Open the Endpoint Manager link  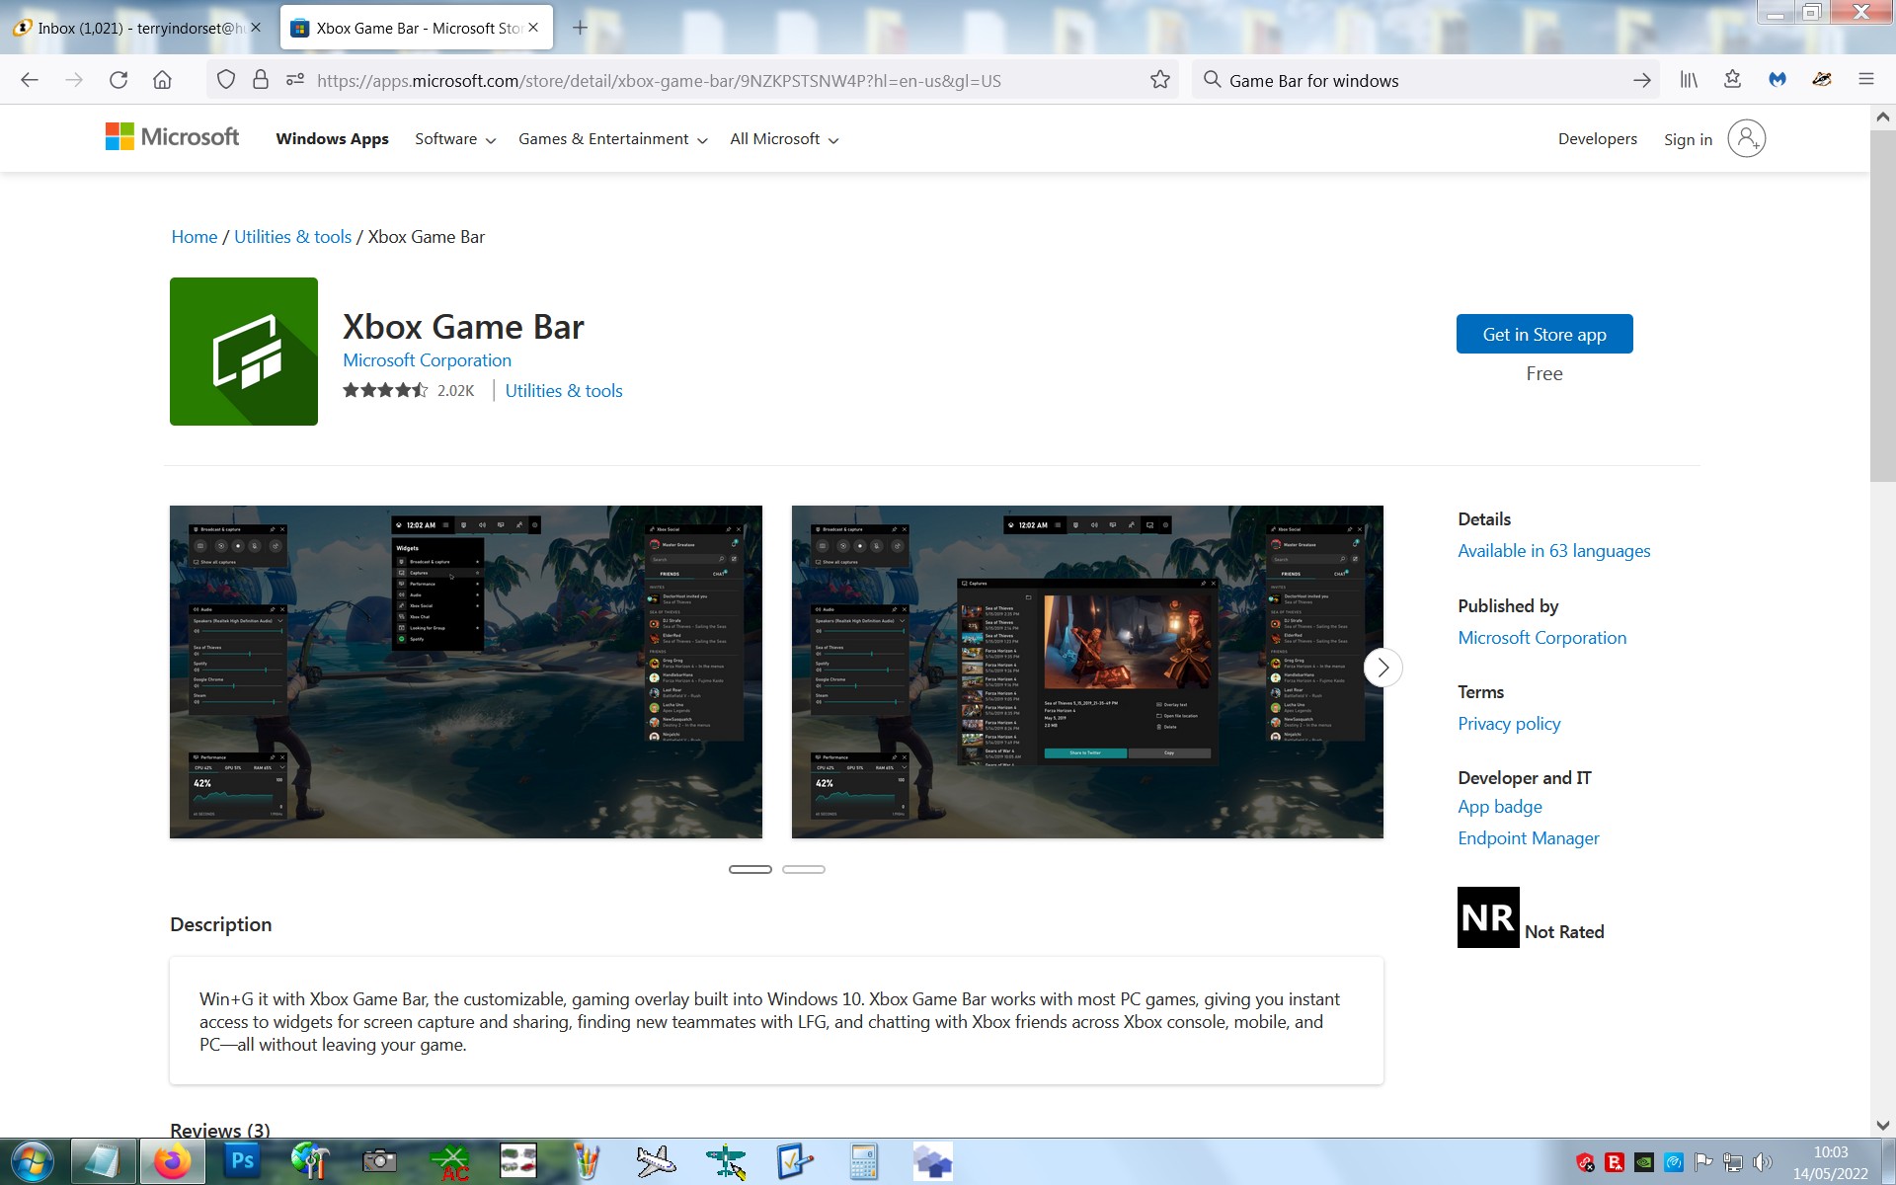point(1528,838)
